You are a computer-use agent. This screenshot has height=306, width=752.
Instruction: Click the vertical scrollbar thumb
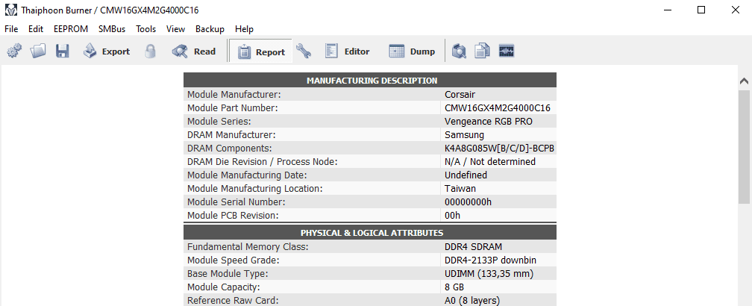pos(745,146)
